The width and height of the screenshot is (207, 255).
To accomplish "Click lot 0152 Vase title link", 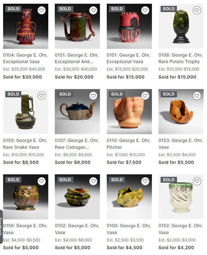I will (181, 229).
